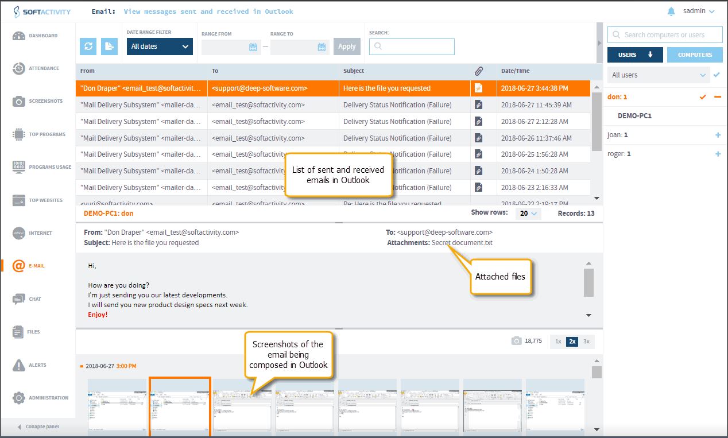The image size is (728, 438).
Task: Click the email search field
Action: 412,46
